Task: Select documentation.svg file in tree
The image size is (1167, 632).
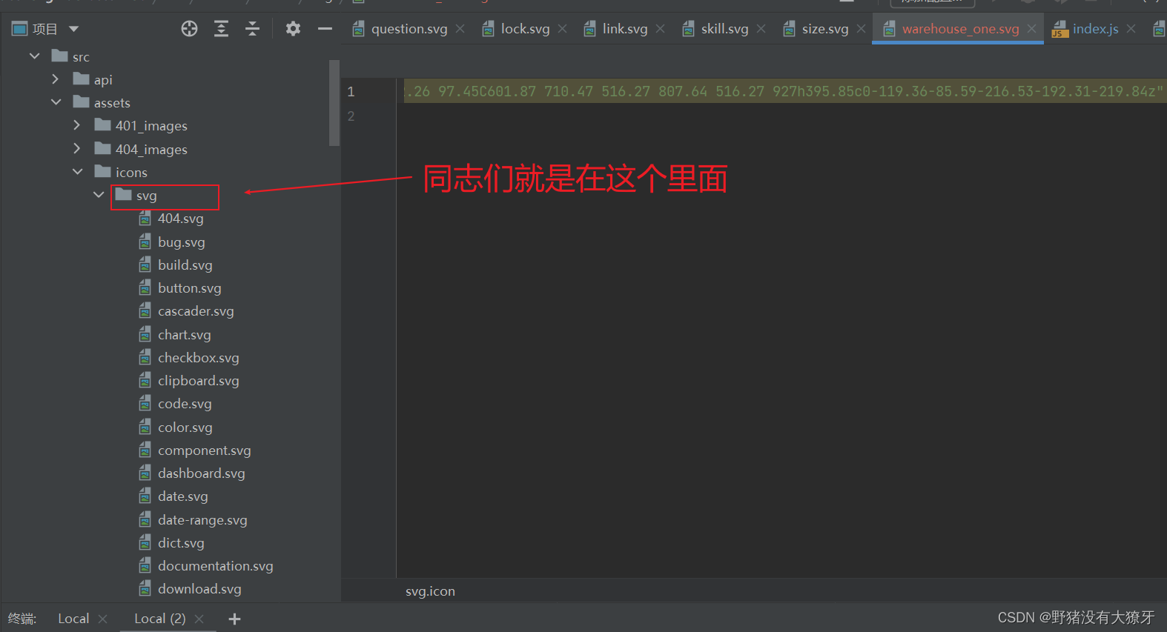Action: click(215, 566)
